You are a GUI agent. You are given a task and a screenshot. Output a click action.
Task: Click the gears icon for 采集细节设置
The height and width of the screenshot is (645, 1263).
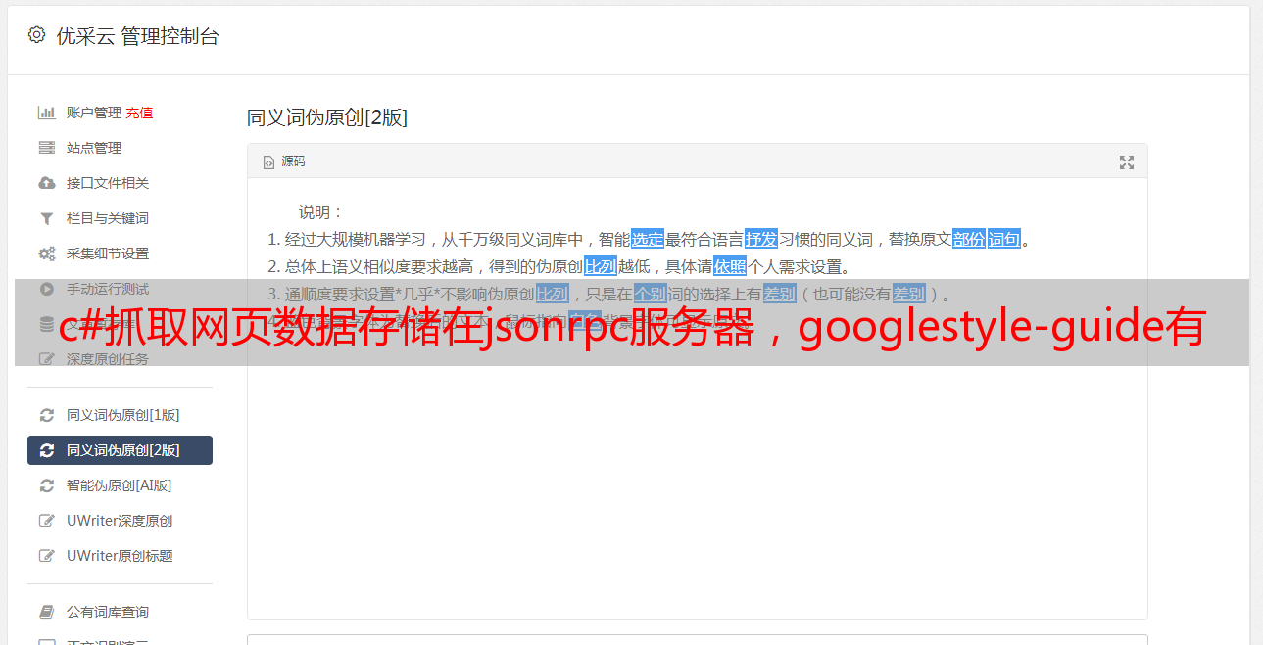pyautogui.click(x=46, y=253)
